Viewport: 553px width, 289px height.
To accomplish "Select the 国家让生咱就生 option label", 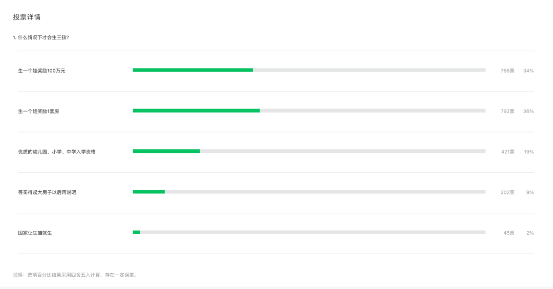I will (35, 233).
